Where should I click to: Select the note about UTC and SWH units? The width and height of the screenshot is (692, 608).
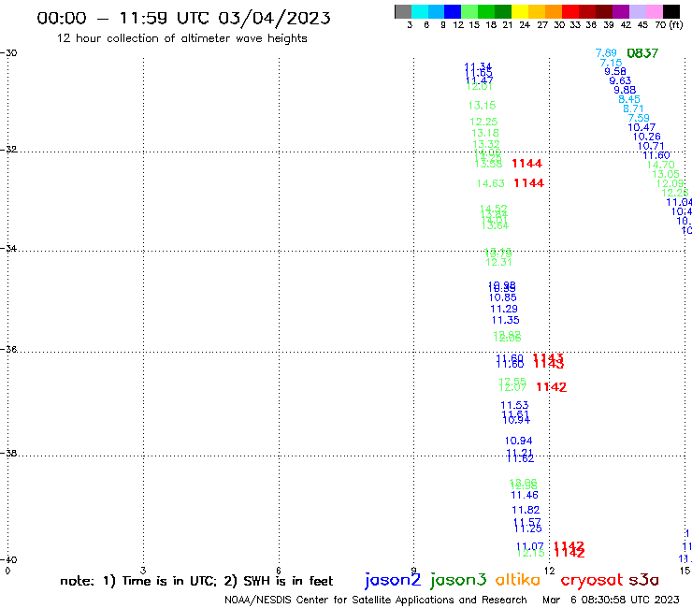click(x=196, y=581)
